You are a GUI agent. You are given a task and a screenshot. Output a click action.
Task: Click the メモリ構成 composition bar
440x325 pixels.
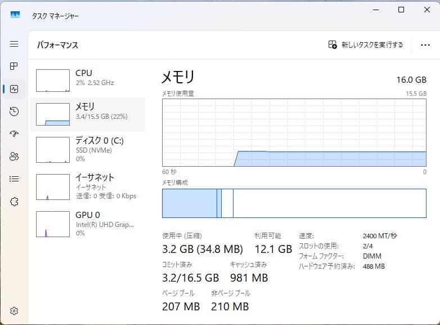[294, 203]
